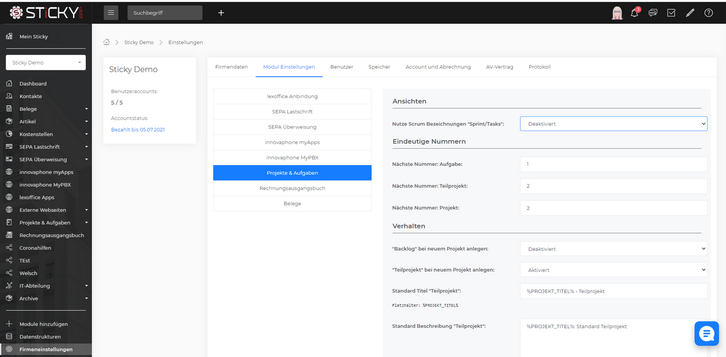Click the pencil edit icon in top bar

pyautogui.click(x=690, y=12)
